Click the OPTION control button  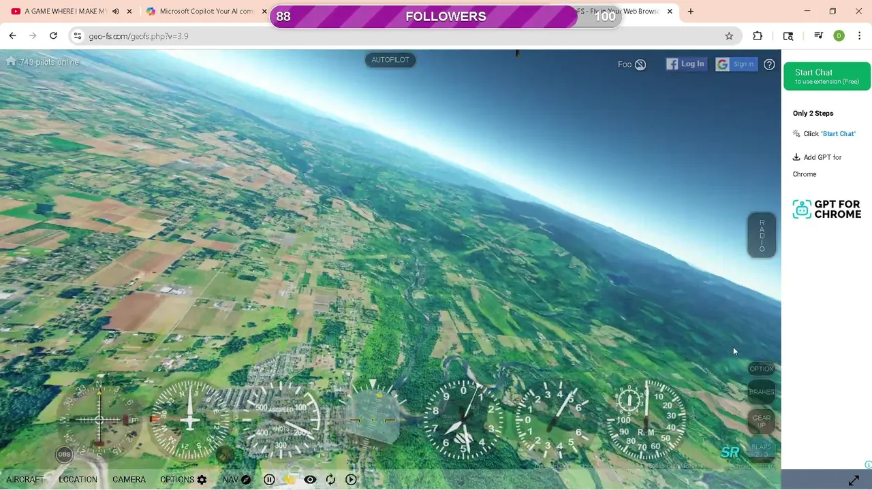click(x=762, y=369)
